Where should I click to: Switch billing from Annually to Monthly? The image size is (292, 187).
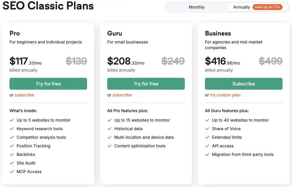[196, 7]
